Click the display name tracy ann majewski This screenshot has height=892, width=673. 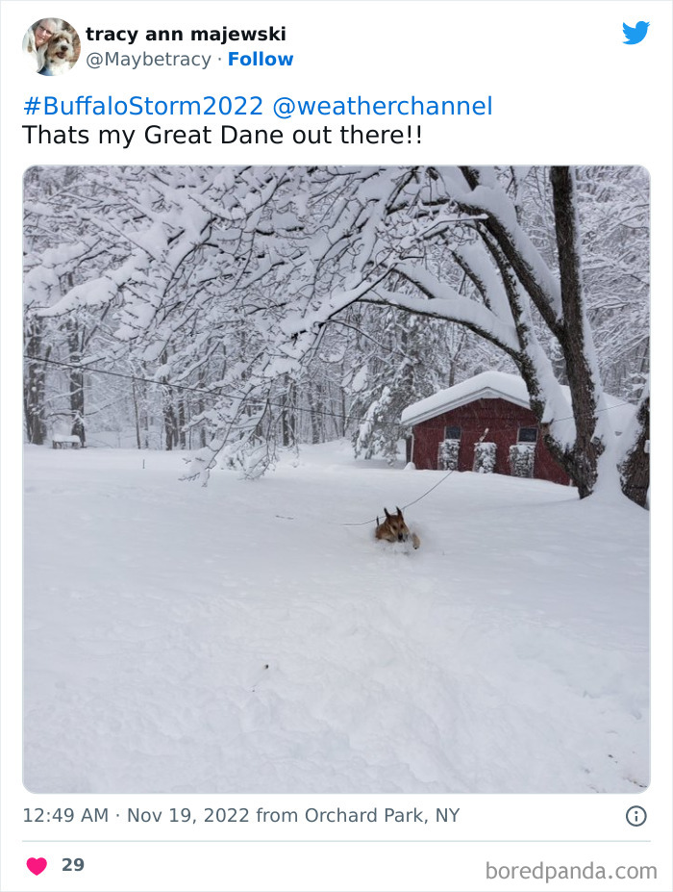coord(186,34)
